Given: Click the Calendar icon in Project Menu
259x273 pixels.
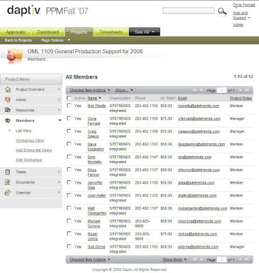Looking at the screenshot, I should (7, 192).
